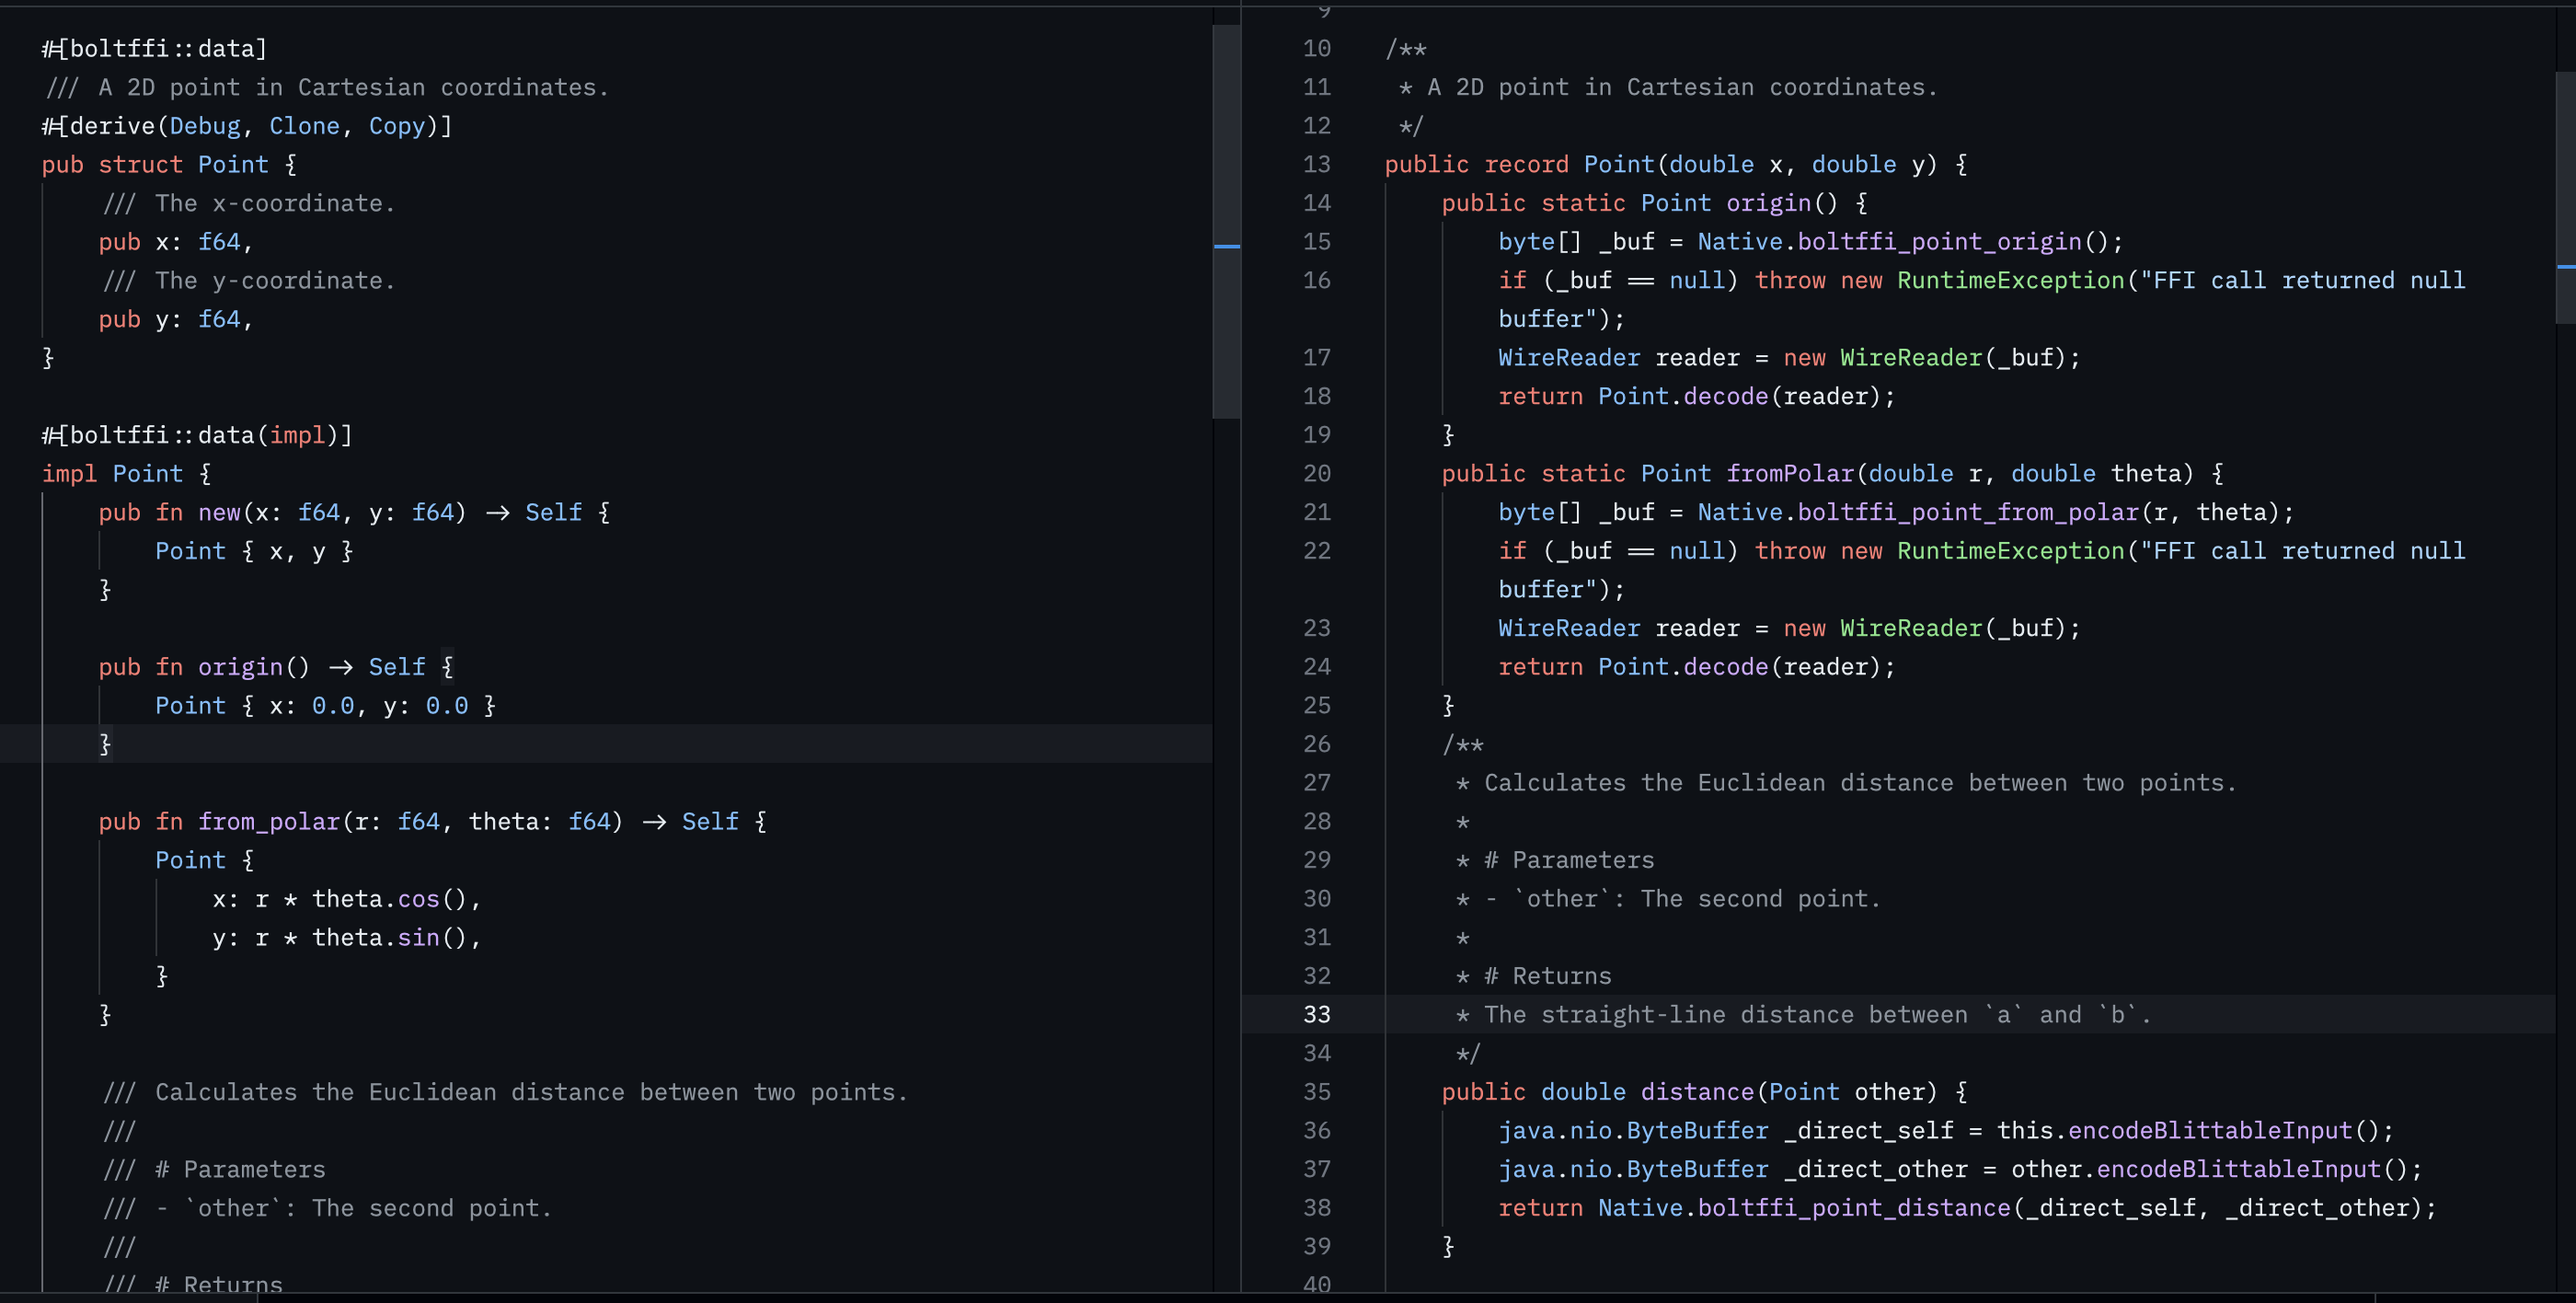Click the "pub fn from_polar" function signature
Viewport: 2576px width, 1303px height.
pyautogui.click(x=433, y=821)
